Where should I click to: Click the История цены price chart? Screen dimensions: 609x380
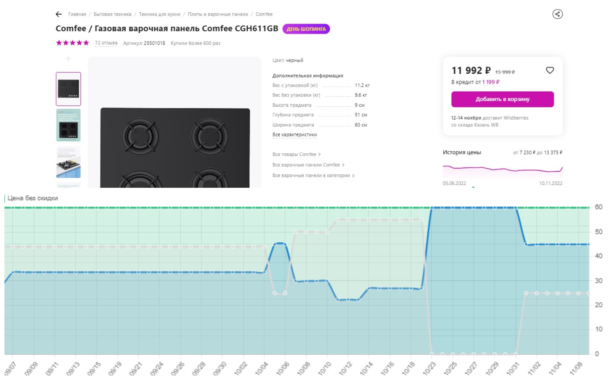(502, 169)
